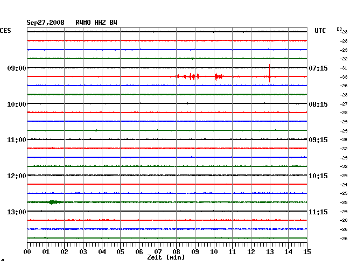Click the 03 minute axis label

83,252
